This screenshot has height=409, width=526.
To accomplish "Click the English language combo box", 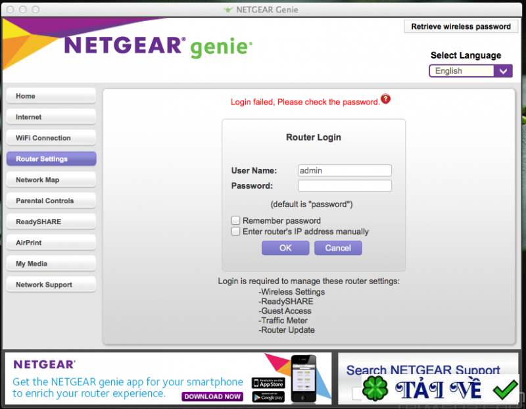I will [470, 71].
